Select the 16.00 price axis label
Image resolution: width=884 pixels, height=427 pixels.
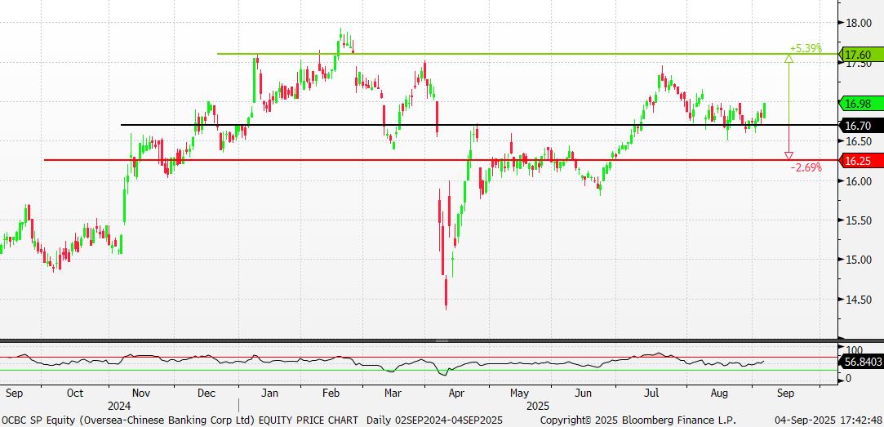click(859, 181)
